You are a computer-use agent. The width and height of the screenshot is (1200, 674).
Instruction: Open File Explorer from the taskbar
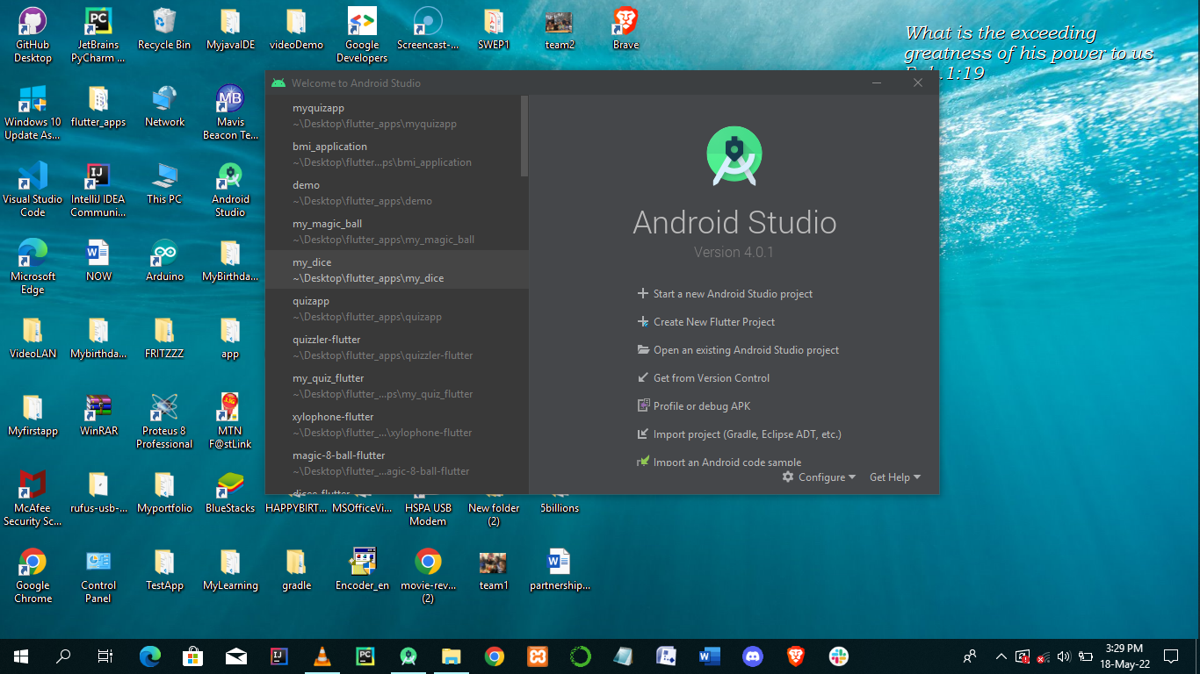coord(451,656)
